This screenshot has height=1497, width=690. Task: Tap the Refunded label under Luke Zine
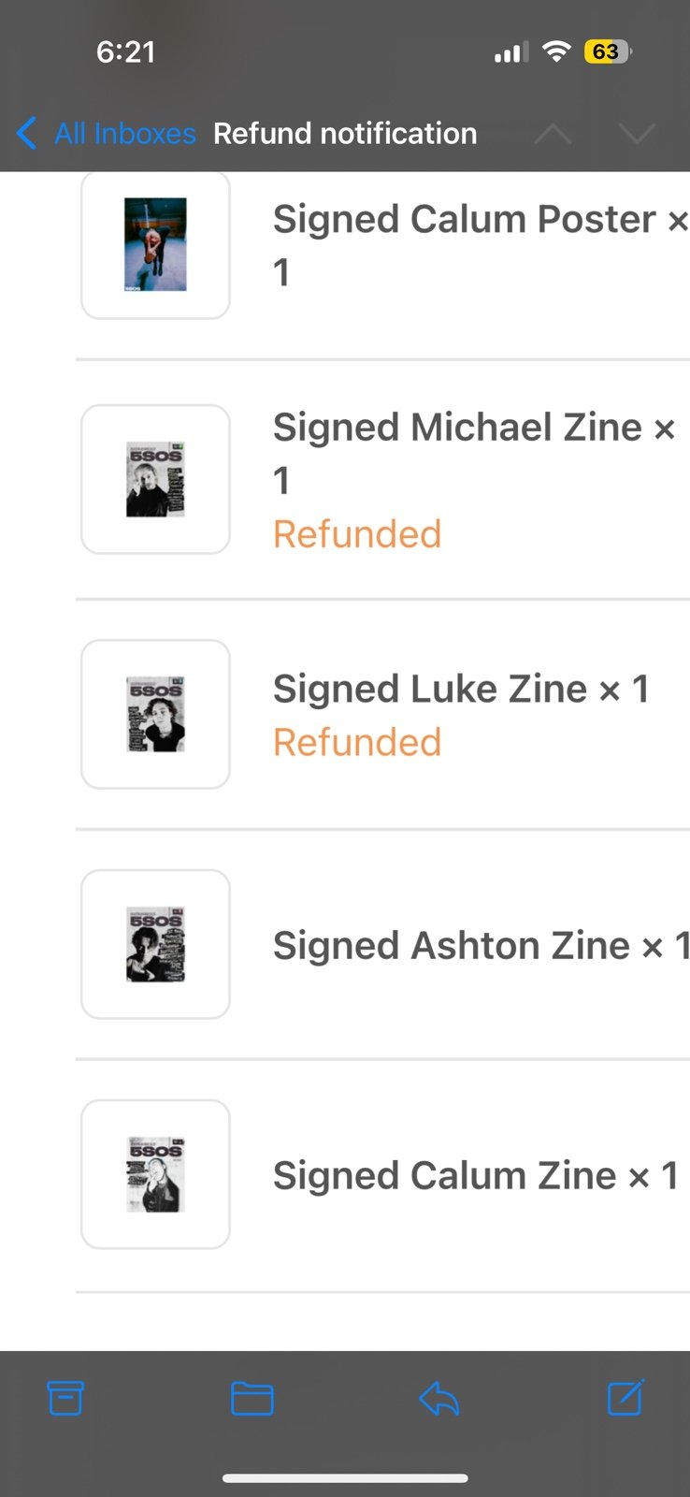pos(357,742)
